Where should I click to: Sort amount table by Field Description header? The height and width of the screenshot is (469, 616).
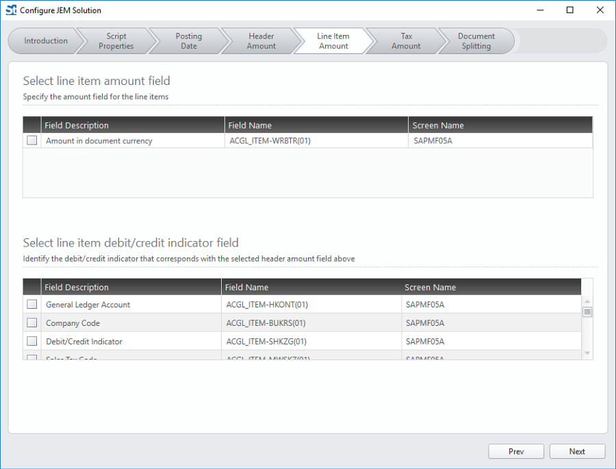(x=133, y=125)
